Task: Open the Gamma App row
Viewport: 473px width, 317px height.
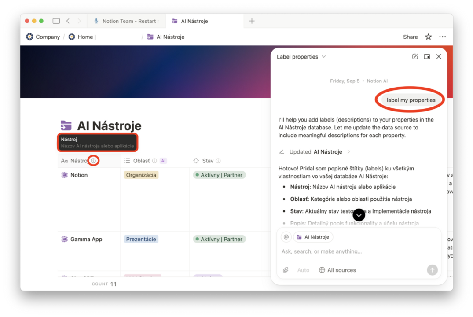Action: (86, 239)
